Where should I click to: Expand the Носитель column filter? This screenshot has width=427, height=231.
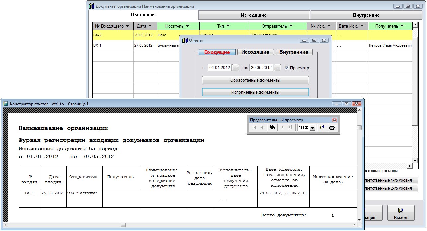[x=187, y=26]
